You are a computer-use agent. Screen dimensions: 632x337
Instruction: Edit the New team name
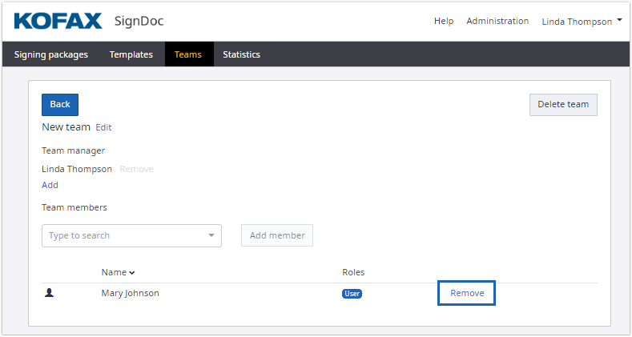coord(104,127)
